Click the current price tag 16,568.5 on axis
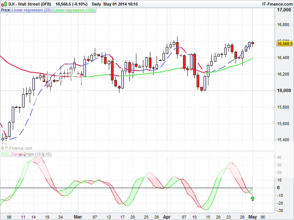 tap(284, 44)
